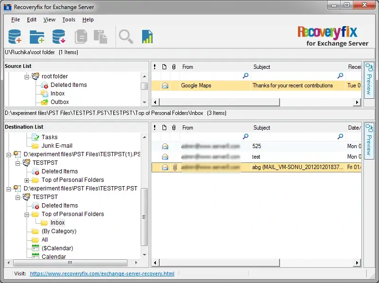Collapse TESTPST under TESTPST(1).PST
This screenshot has width=379, height=283.
click(x=18, y=163)
